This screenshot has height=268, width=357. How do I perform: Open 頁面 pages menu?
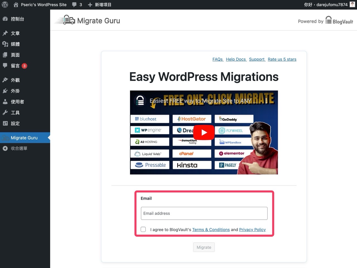15,55
